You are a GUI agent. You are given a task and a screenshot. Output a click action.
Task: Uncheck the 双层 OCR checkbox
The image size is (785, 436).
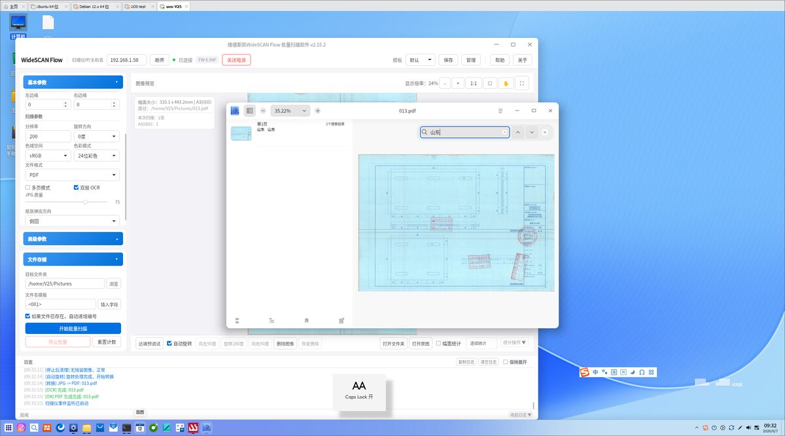point(76,188)
